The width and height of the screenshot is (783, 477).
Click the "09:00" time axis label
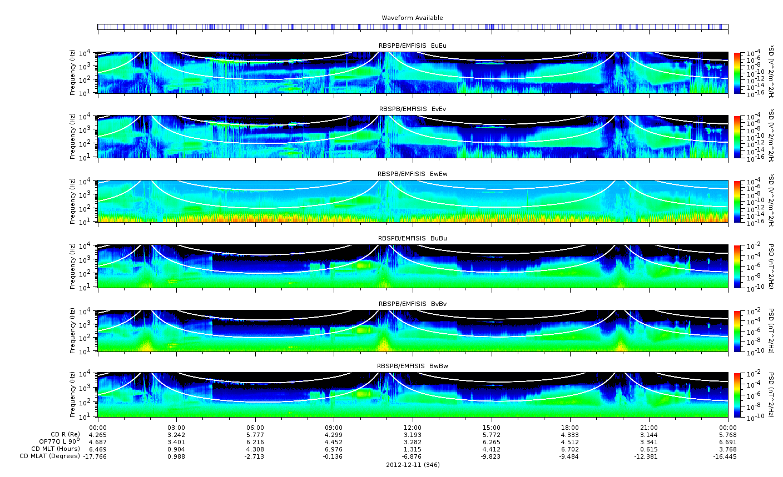point(334,428)
